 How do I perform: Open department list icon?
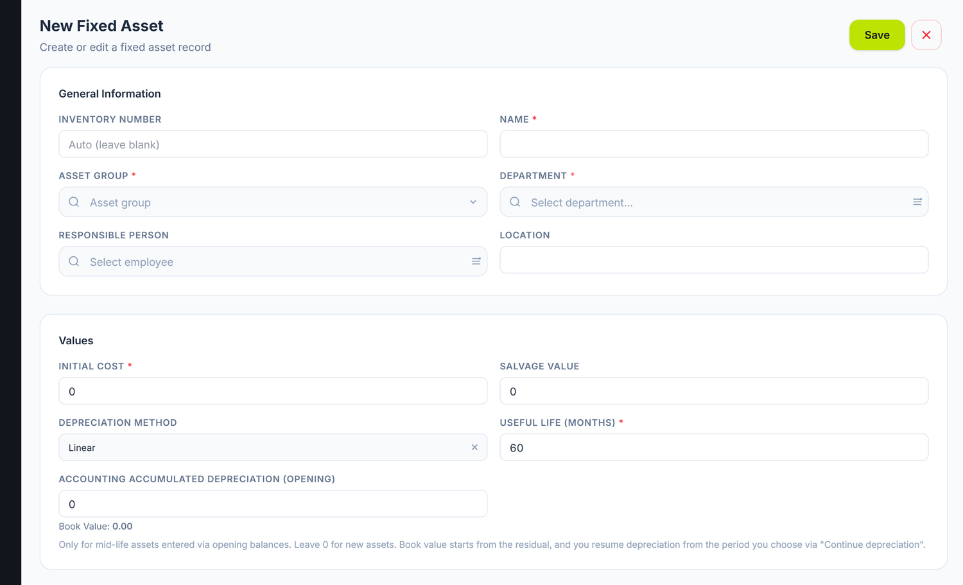(x=917, y=202)
